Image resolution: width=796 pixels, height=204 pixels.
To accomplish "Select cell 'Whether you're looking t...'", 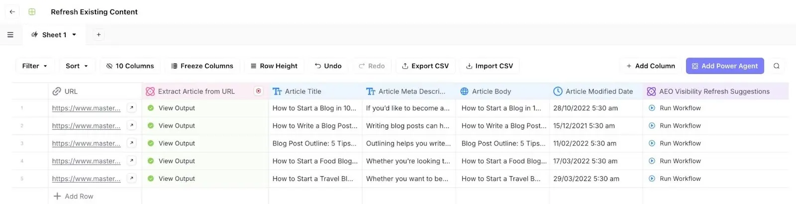I will tap(409, 161).
